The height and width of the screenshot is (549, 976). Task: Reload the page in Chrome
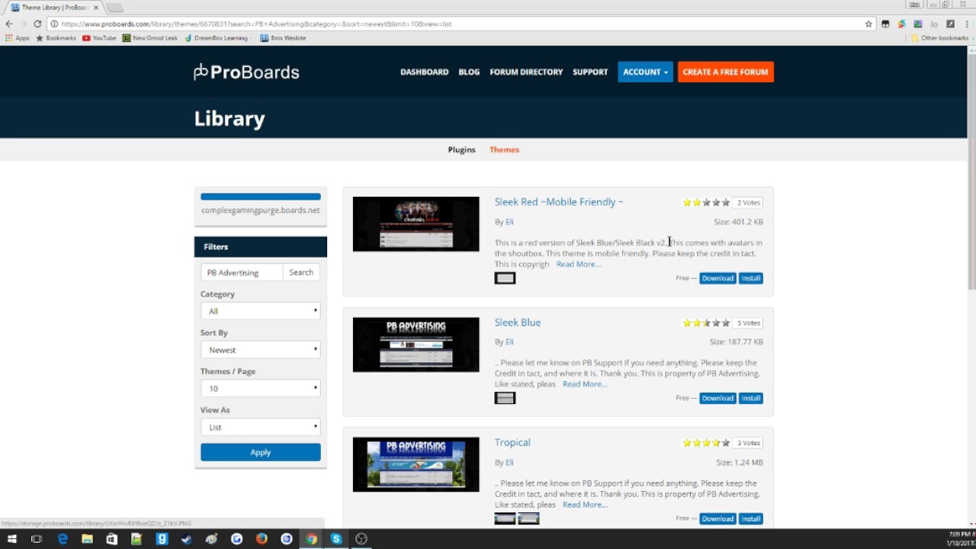point(37,24)
